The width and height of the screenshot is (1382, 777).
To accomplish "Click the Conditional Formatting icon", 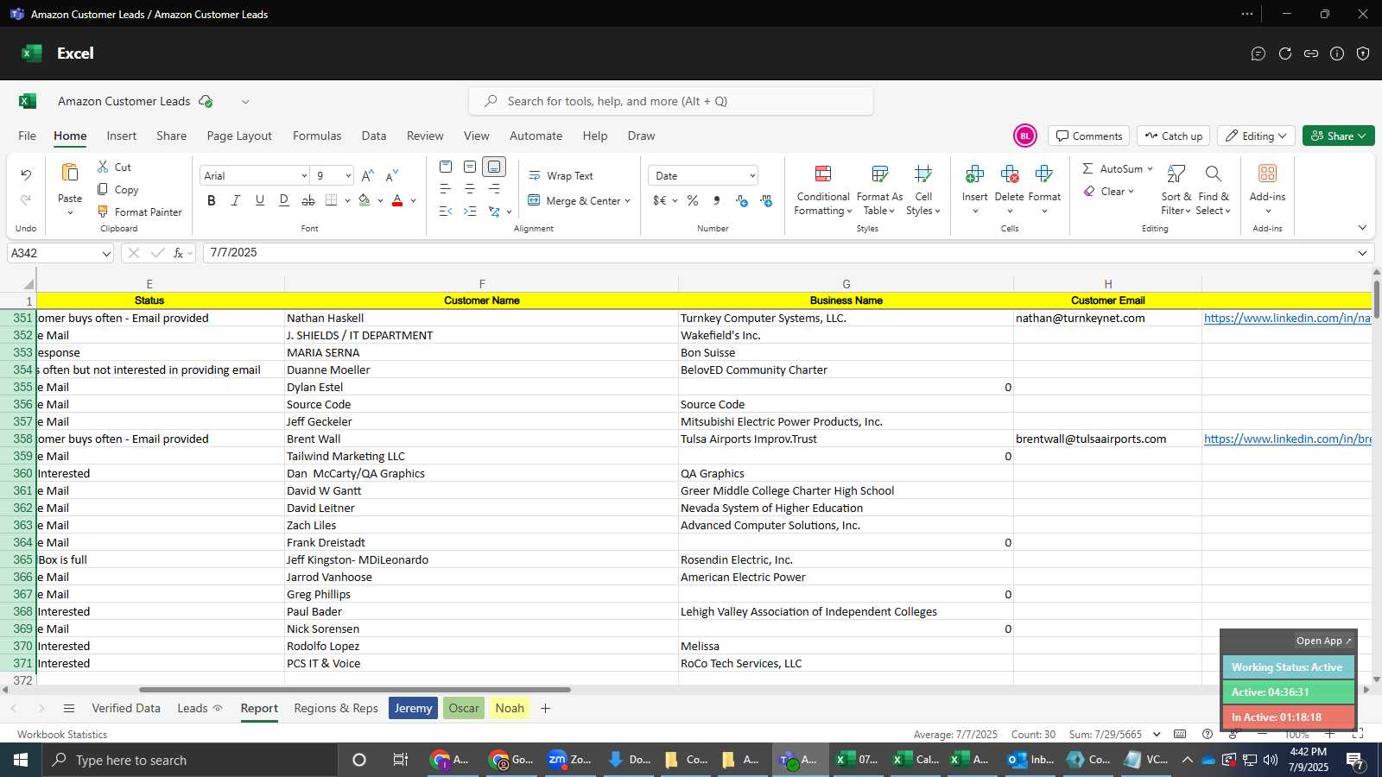I will [823, 174].
